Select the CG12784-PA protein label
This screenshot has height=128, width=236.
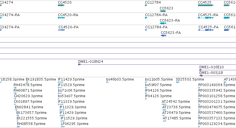156,27
